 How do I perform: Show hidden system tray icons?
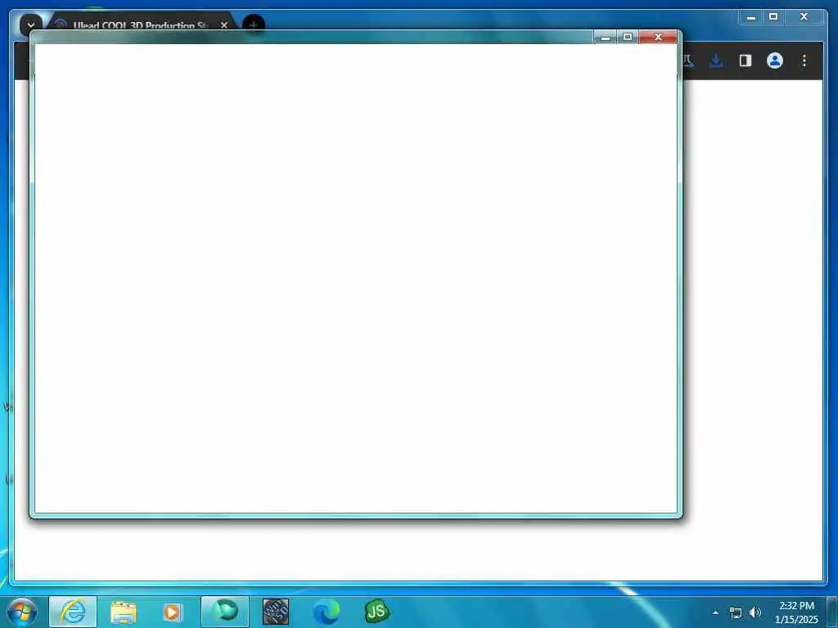coord(715,612)
